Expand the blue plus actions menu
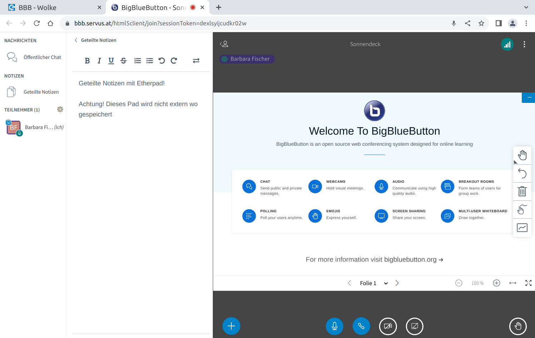This screenshot has height=338, width=535. point(231,326)
